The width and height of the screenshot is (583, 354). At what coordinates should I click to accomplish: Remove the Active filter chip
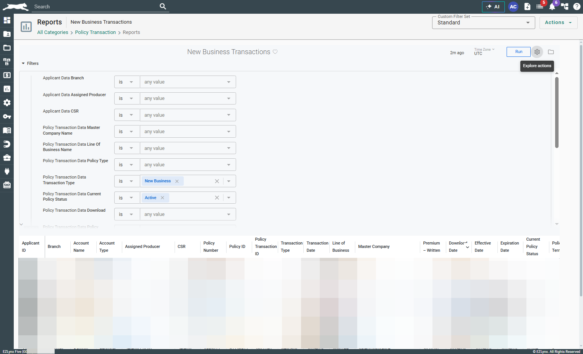[162, 198]
